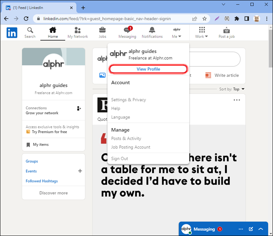Click the screenshot capture extension icon

[227, 19]
